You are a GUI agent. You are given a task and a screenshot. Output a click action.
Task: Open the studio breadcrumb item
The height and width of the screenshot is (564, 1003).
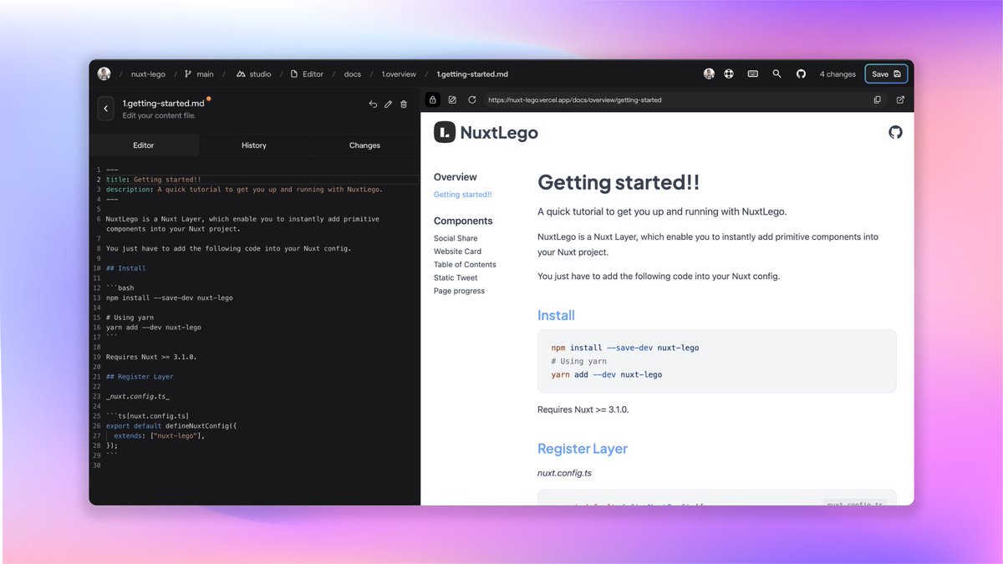coord(253,74)
